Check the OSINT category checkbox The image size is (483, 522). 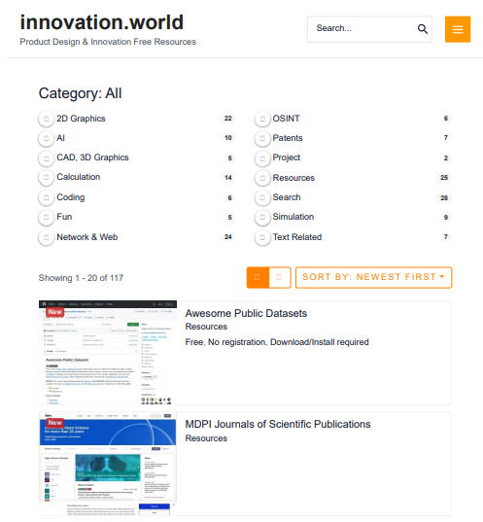tap(262, 119)
